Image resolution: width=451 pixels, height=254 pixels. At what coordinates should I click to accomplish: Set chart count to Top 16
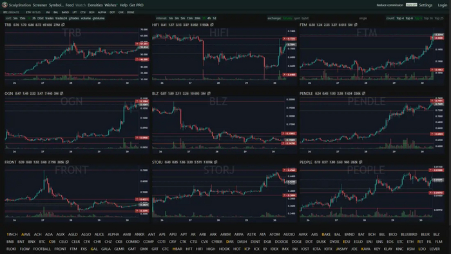click(x=428, y=18)
